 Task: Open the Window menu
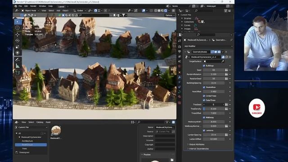click(x=42, y=6)
